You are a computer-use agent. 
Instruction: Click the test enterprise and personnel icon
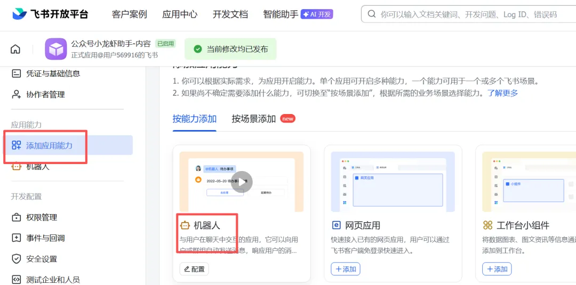pos(16,279)
